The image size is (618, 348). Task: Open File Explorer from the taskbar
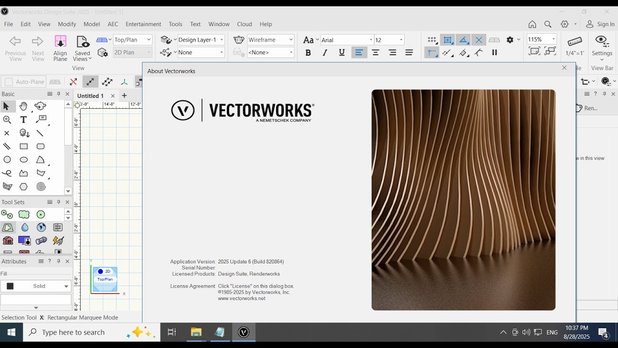point(196,332)
